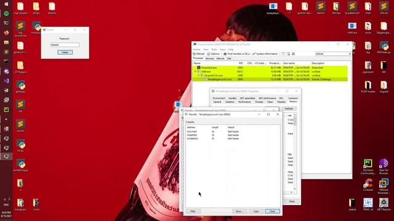Click the find window and thread icon
The height and width of the screenshot is (221, 394).
[x=288, y=54]
